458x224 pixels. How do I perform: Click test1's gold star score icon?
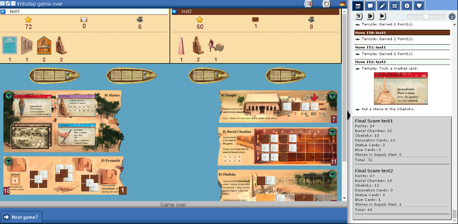tap(28, 19)
